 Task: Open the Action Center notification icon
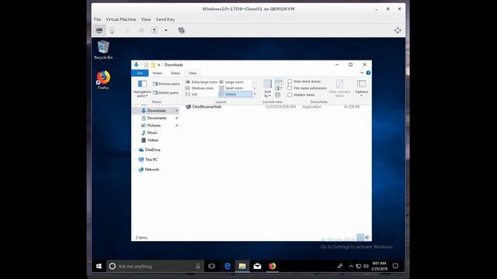click(395, 266)
